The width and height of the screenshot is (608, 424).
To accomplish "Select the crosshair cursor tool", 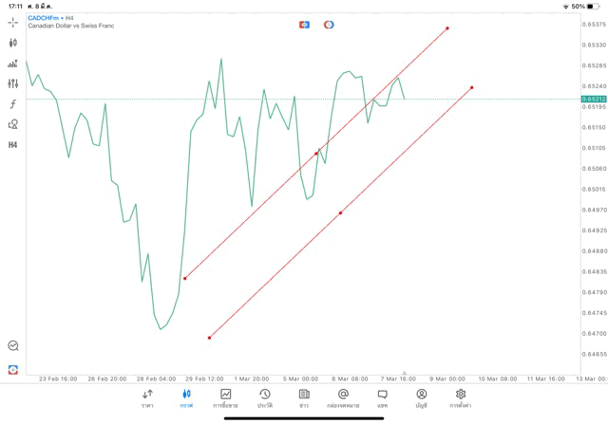I will (13, 22).
